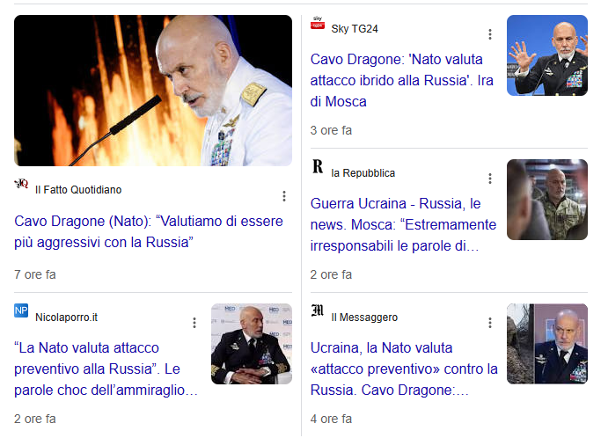Click the Il Messaggero logo icon
601x438 pixels.
coord(318,310)
